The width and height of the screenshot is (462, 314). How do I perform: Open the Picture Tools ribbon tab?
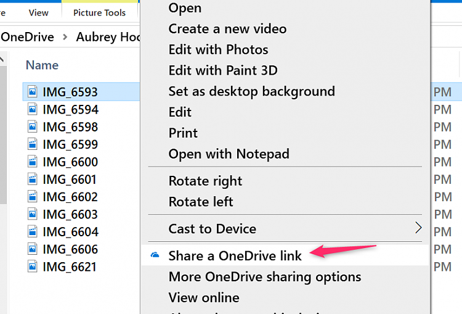(x=99, y=12)
